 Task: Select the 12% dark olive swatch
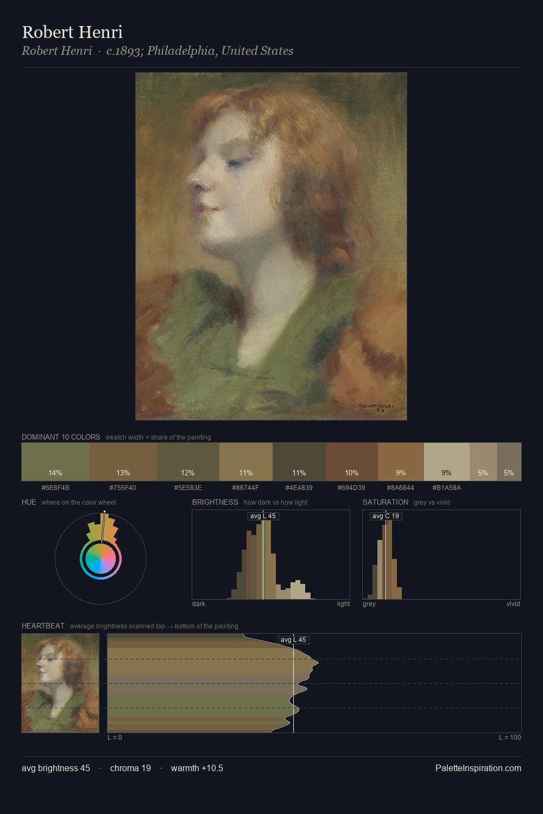(188, 462)
